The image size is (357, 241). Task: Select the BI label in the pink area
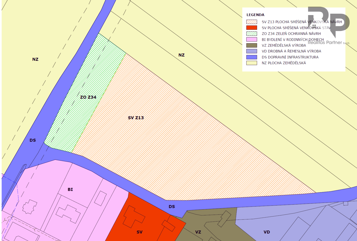(70, 189)
